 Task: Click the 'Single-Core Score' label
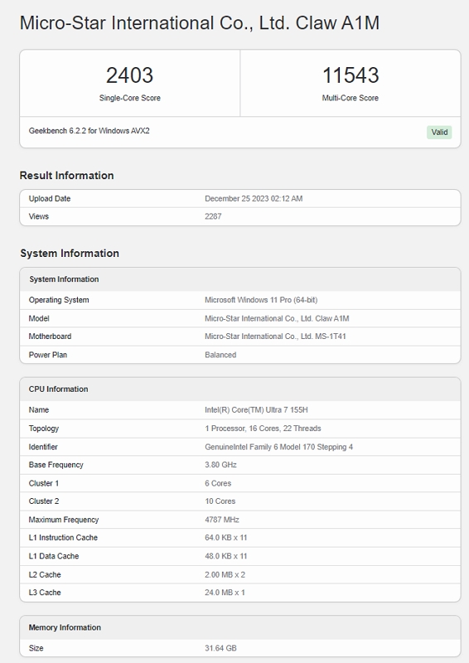coord(130,98)
